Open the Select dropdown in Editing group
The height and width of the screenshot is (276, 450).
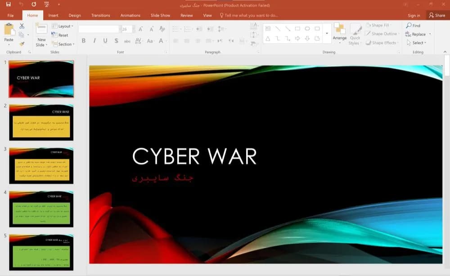pyautogui.click(x=416, y=43)
